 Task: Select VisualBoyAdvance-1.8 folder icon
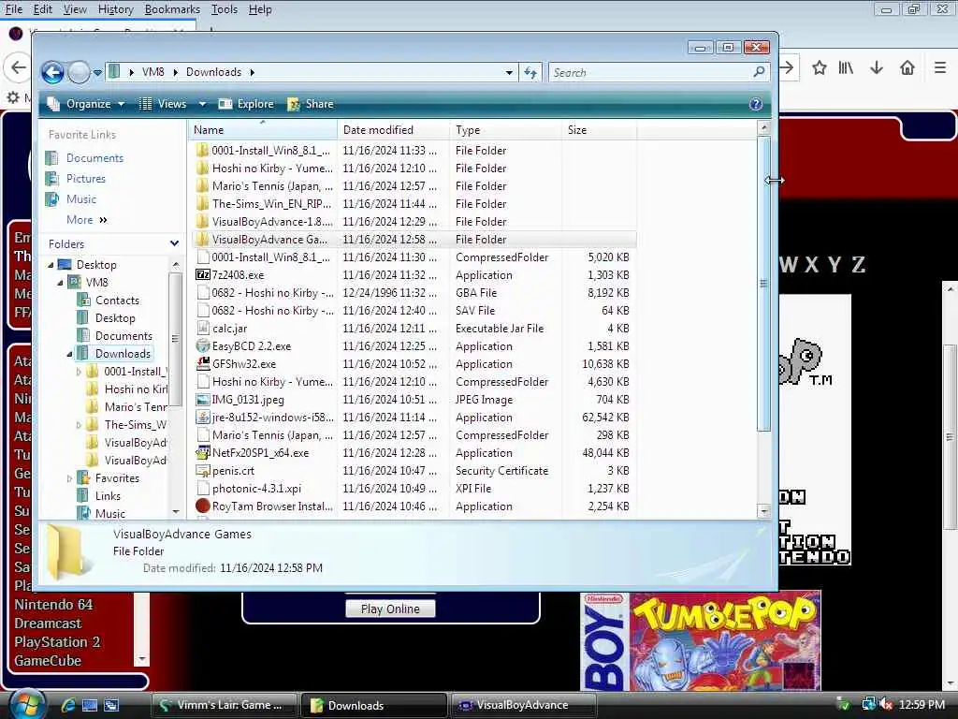point(203,222)
